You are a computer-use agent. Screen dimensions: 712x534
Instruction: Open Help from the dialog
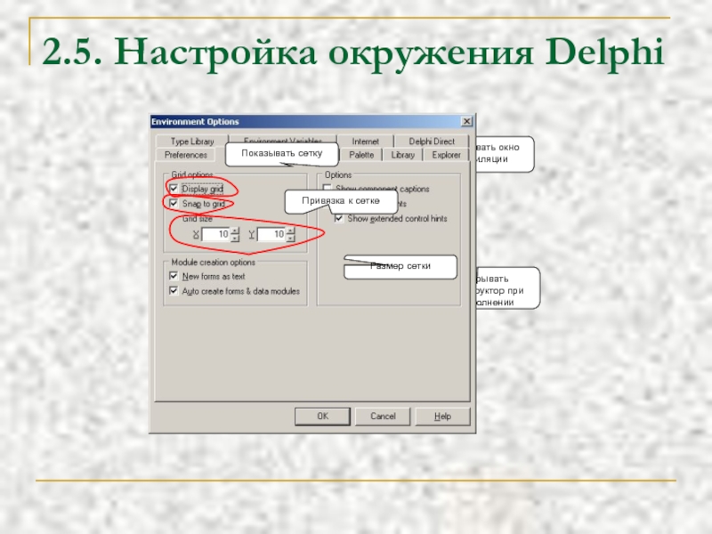(x=442, y=416)
